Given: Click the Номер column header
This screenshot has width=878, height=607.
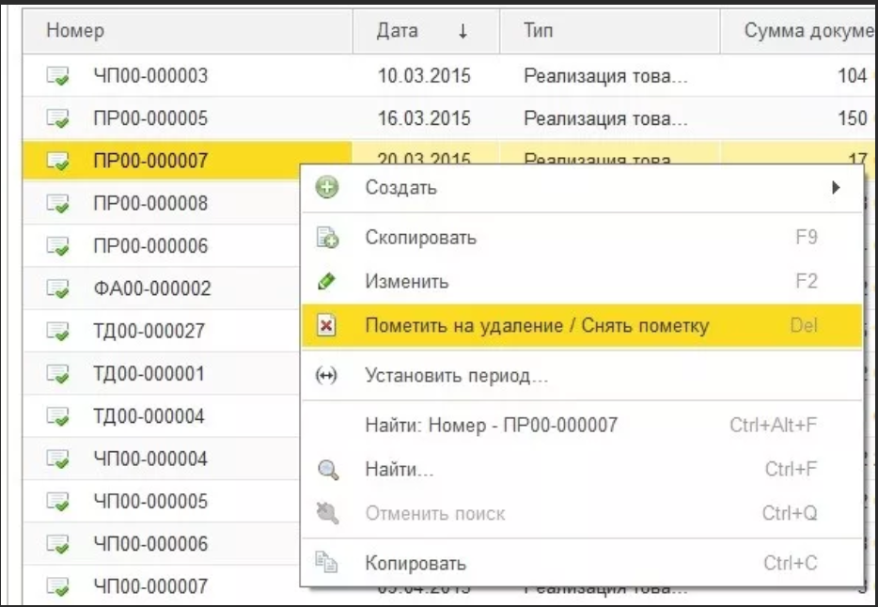Looking at the screenshot, I should pos(188,30).
